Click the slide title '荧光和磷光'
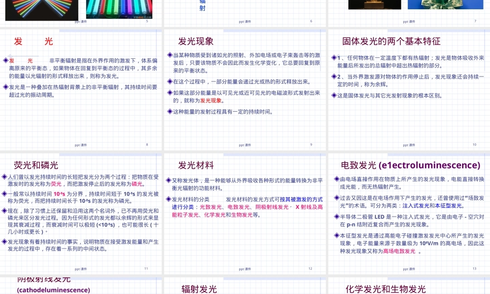Viewport: 490px width, 294px height. tap(36, 165)
